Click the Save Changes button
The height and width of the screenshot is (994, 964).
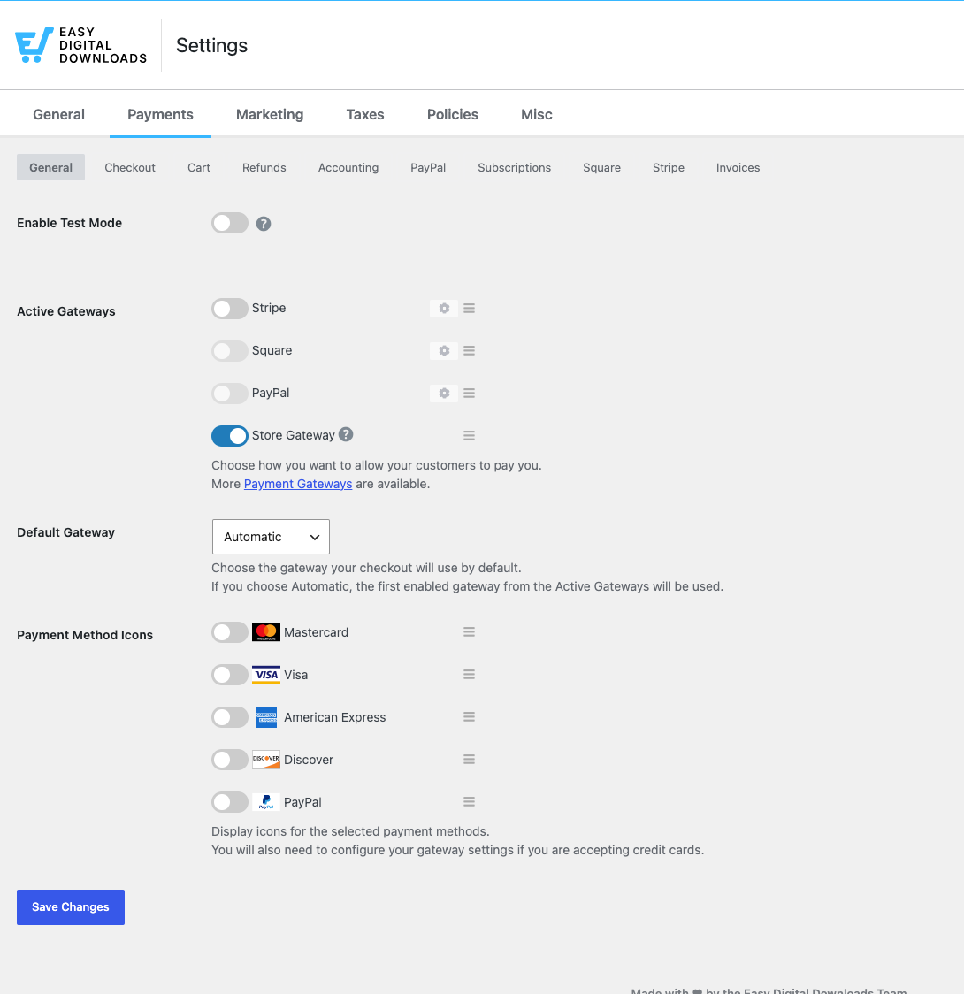coord(71,907)
